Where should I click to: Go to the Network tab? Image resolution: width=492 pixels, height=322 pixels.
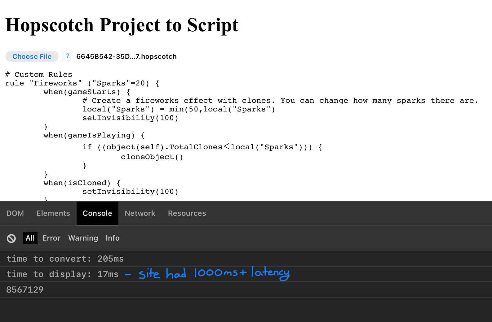(140, 213)
